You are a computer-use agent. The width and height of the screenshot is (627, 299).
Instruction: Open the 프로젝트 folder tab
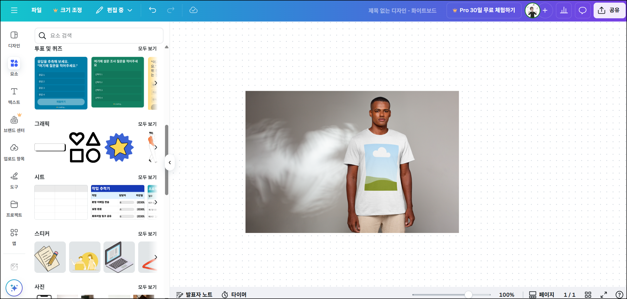pyautogui.click(x=14, y=208)
